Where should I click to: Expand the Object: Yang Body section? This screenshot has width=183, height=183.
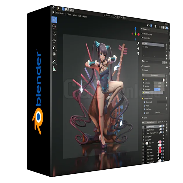[147, 34]
